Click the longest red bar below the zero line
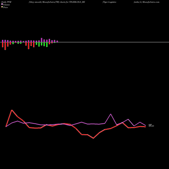Image resolution: width=169 pixels, height=169 pixels. pos(5,46)
